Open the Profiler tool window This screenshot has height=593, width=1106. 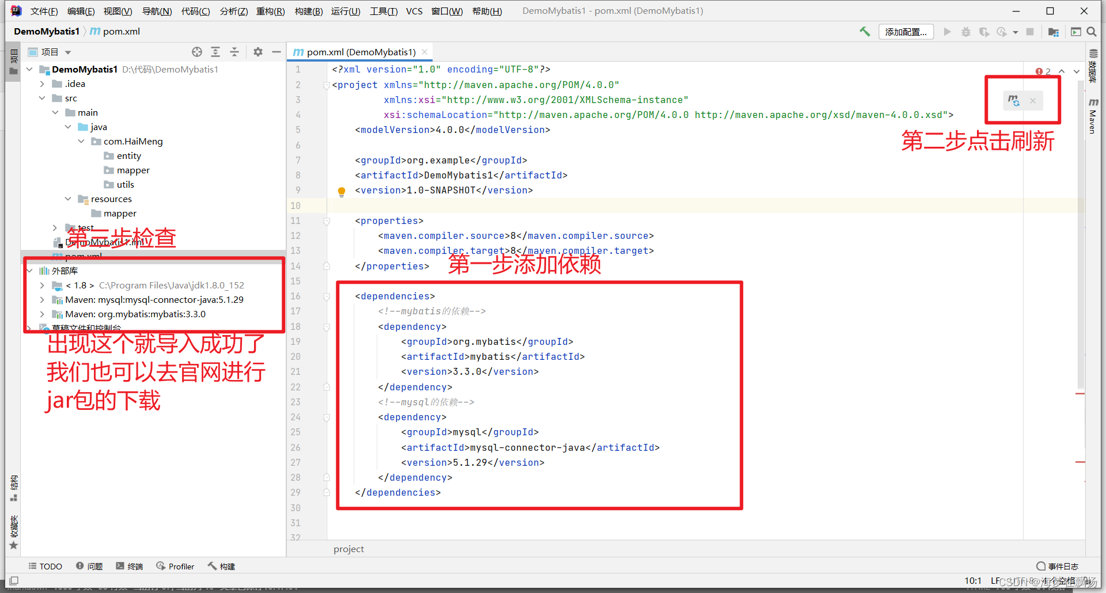tap(175, 567)
